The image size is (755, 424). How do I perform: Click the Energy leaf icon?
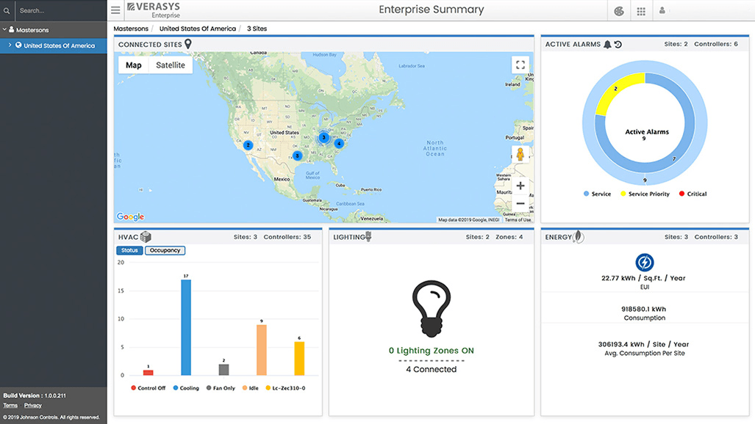[x=579, y=236]
